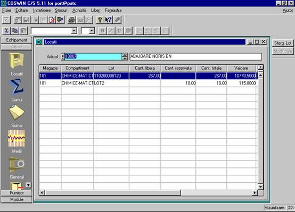Click Articol field spinner up arrow
295x212 pixels.
pyautogui.click(x=125, y=55)
